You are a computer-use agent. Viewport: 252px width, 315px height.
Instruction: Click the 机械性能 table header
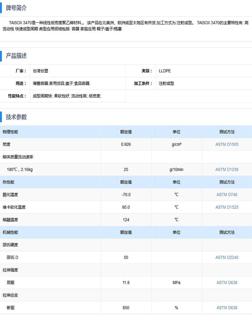coord(10,232)
